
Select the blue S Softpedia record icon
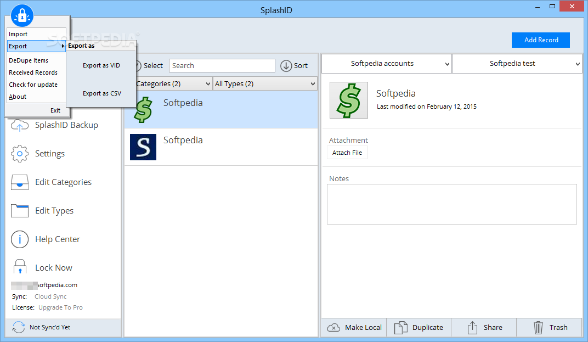coord(143,147)
